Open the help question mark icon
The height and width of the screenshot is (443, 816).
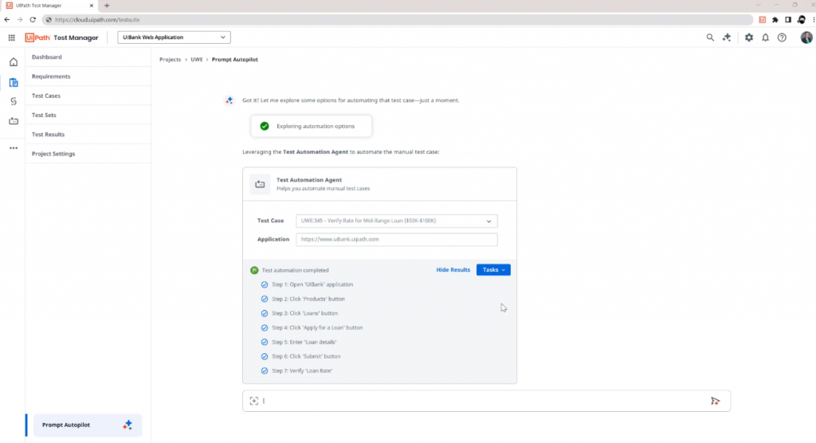tap(782, 37)
